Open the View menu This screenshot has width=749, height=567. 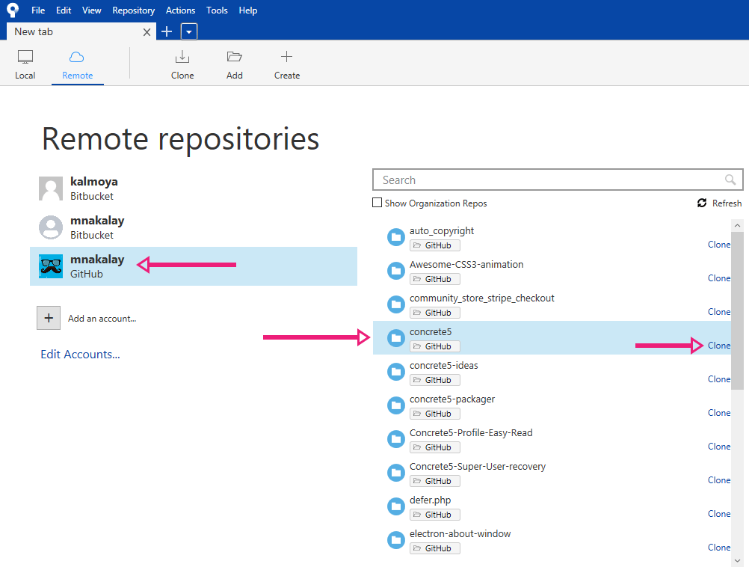coord(92,10)
